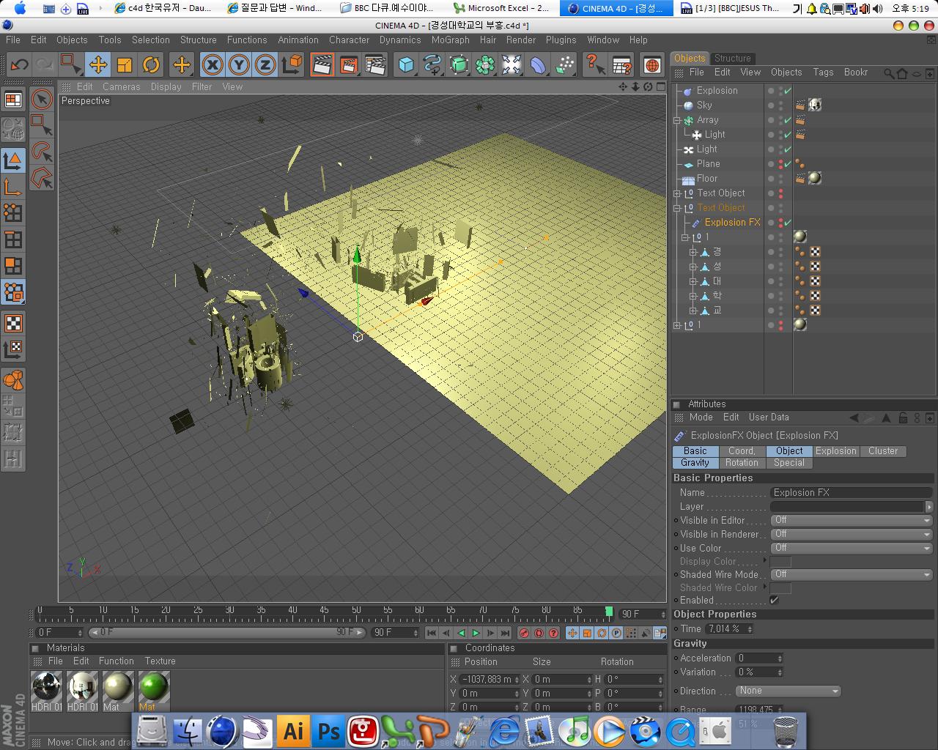This screenshot has height=750, width=938.
Task: Click the Array modeling object icon
Action: click(x=485, y=64)
